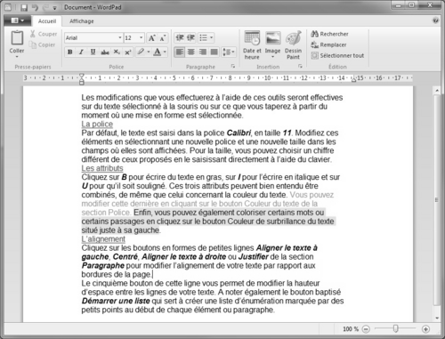Click the strikethrough button
Screen dimensions: 445x339
pos(105,52)
